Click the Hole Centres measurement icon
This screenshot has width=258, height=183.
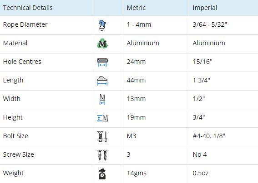tap(102, 62)
